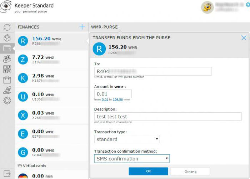
Task: Click the WMR-PURSE header label
Action: point(104,27)
